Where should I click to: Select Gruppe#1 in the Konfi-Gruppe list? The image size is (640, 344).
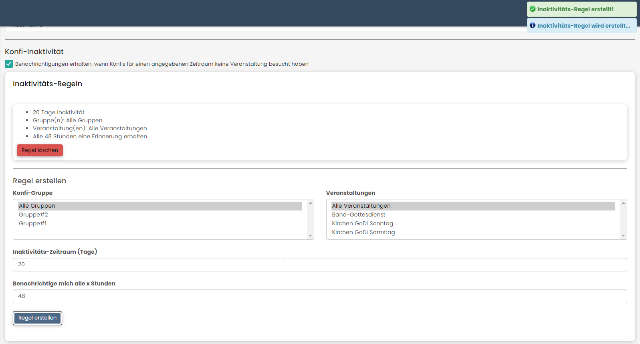point(160,223)
